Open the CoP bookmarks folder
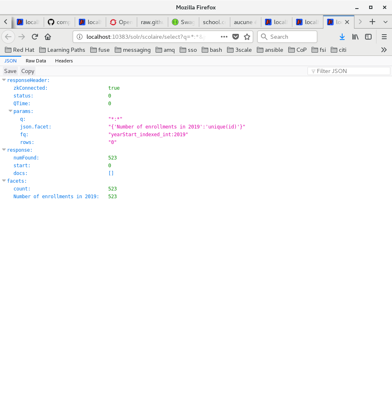Image resolution: width=392 pixels, height=416 pixels. 297,50
